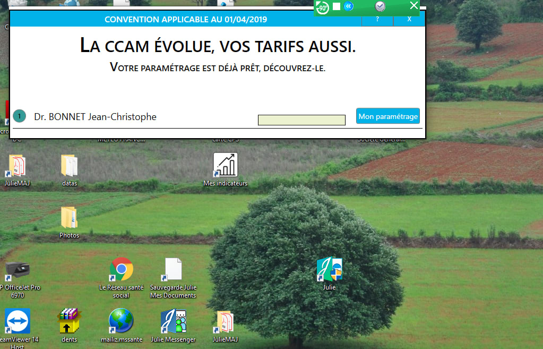The height and width of the screenshot is (349, 543).
Task: Click the rotate 90° icon in green toolbar
Action: pyautogui.click(x=322, y=7)
